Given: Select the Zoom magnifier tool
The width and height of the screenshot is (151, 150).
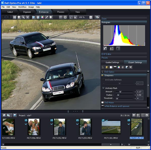Looking at the screenshot, I should tap(23, 17).
